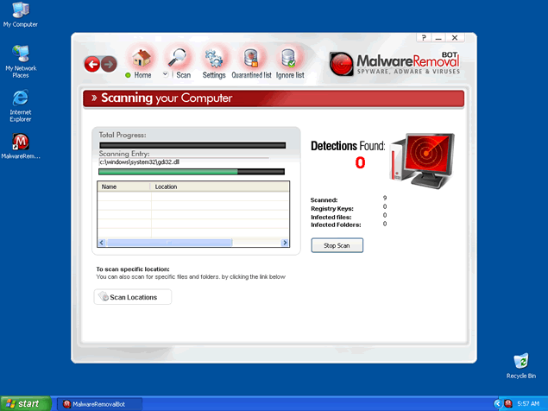This screenshot has width=548, height=411.
Task: Select MalwareRemovalBot in the taskbar
Action: pos(96,403)
